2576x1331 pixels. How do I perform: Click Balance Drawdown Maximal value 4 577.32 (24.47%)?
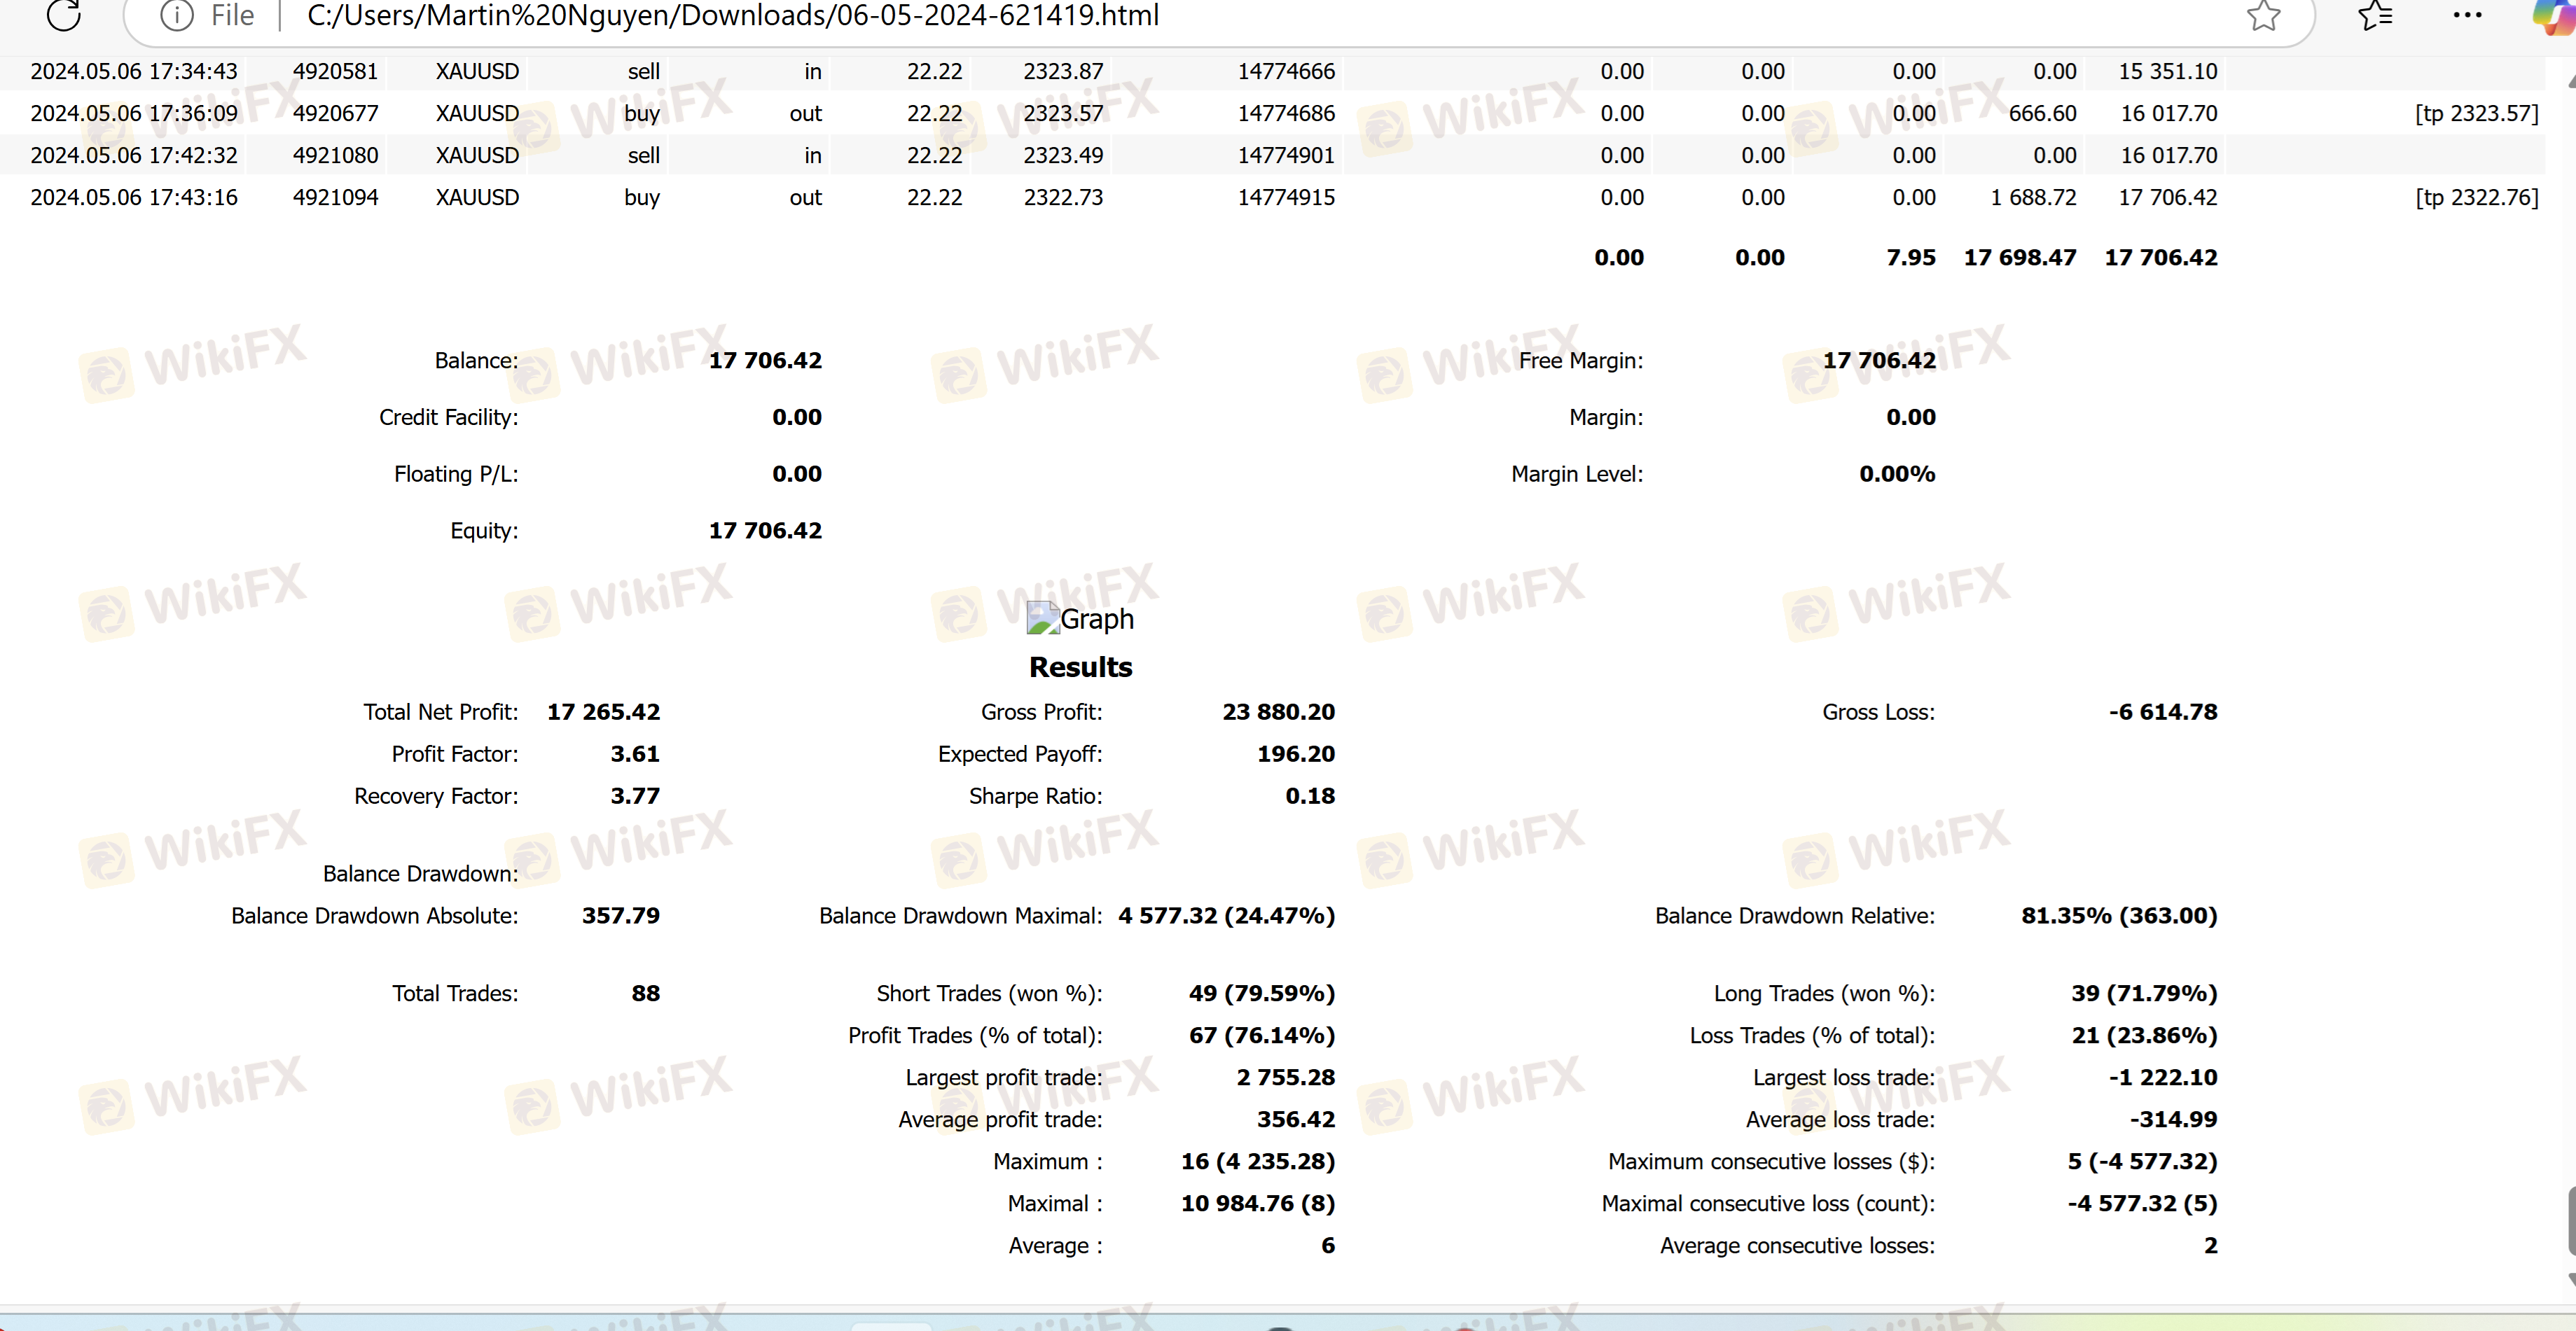click(x=1226, y=916)
